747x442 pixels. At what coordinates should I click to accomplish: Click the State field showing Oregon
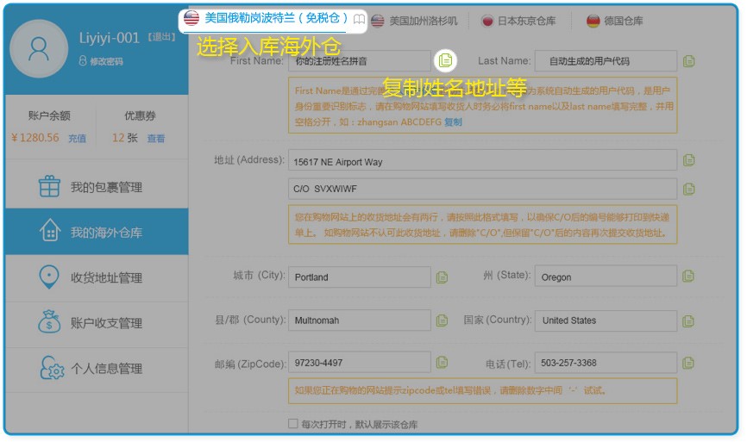[x=606, y=276]
